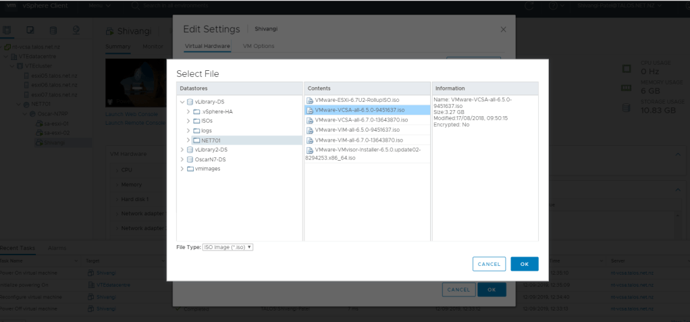Screen dimensions: 690x322
Task: Click the vLibrary2-DS datastore icon
Action: tap(190, 149)
